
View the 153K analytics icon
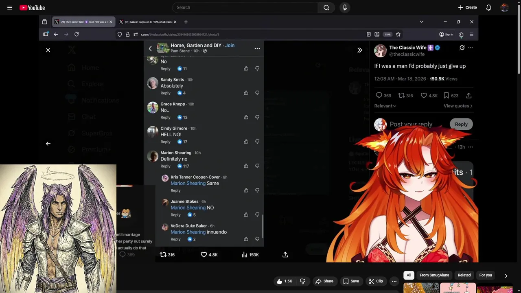click(x=250, y=255)
